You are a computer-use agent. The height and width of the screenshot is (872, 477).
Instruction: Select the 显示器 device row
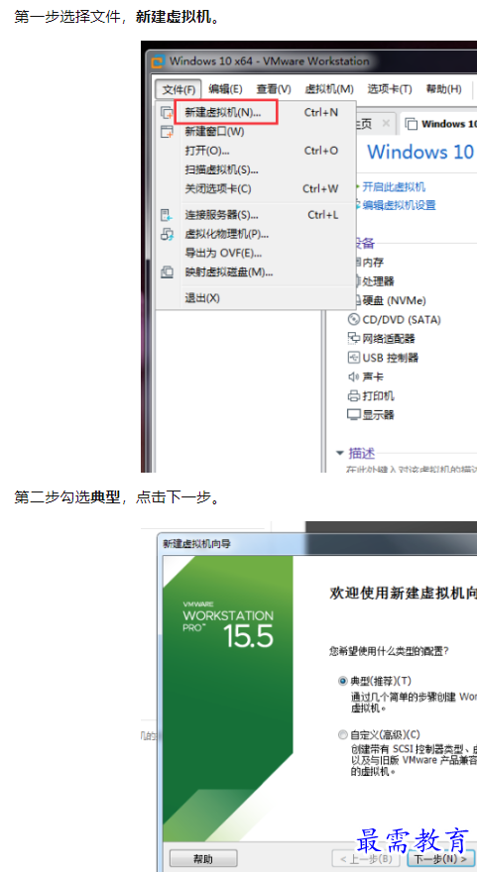click(x=371, y=415)
